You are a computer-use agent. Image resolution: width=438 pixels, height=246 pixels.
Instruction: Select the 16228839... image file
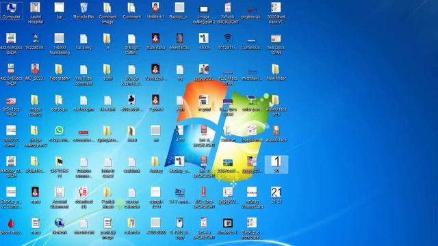click(35, 42)
